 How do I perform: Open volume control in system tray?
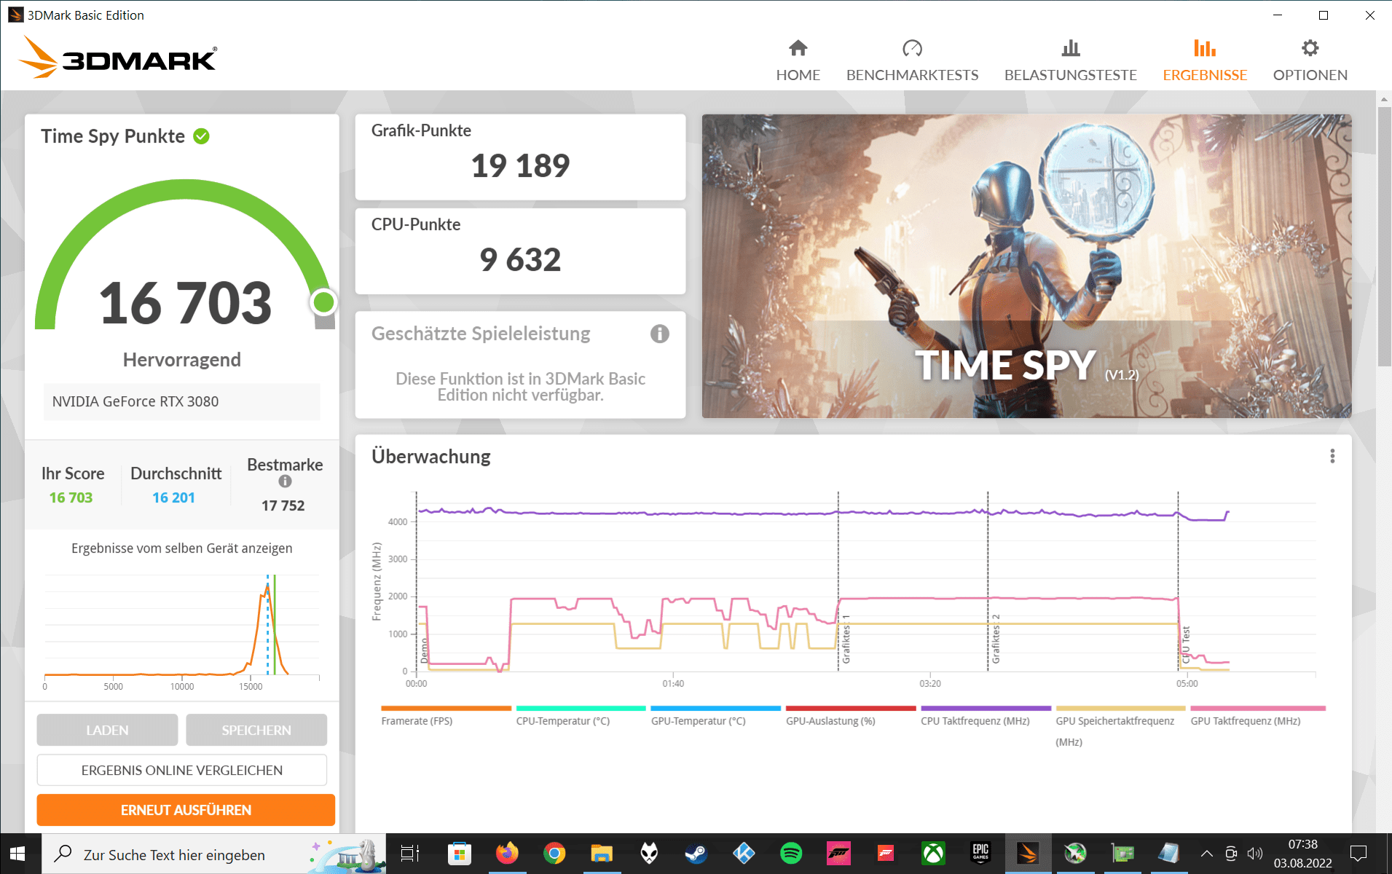[x=1254, y=854]
